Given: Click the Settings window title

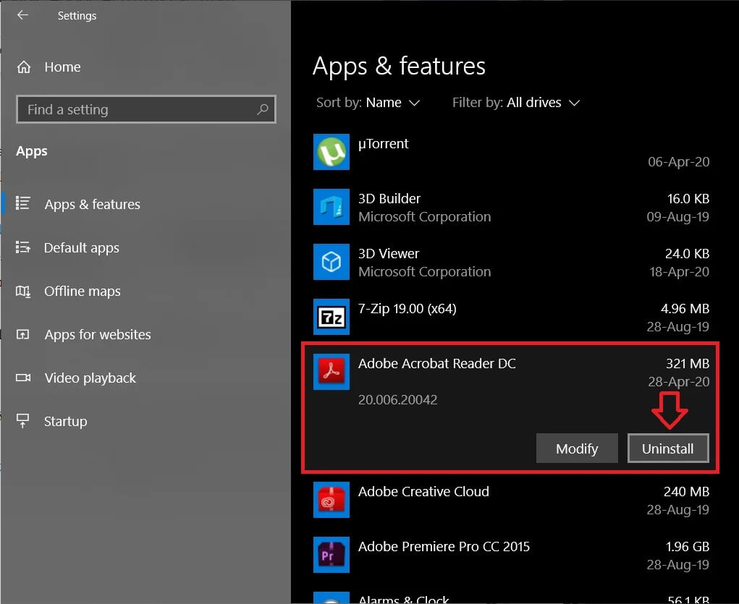Looking at the screenshot, I should [x=77, y=15].
